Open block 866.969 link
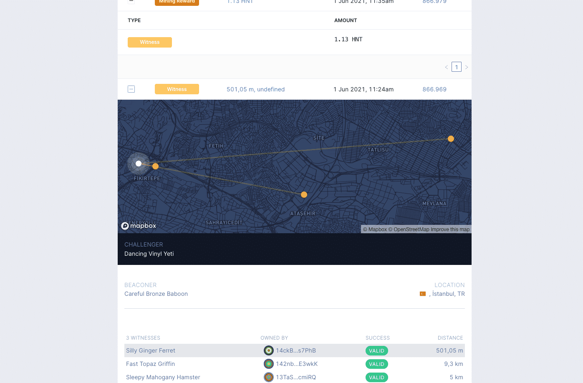Image resolution: width=583 pixels, height=383 pixels. (x=434, y=89)
